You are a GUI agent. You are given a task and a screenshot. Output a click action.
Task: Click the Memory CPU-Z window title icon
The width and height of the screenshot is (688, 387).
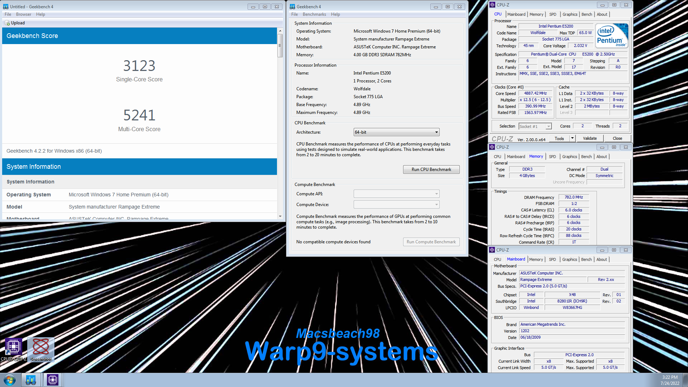click(492, 147)
